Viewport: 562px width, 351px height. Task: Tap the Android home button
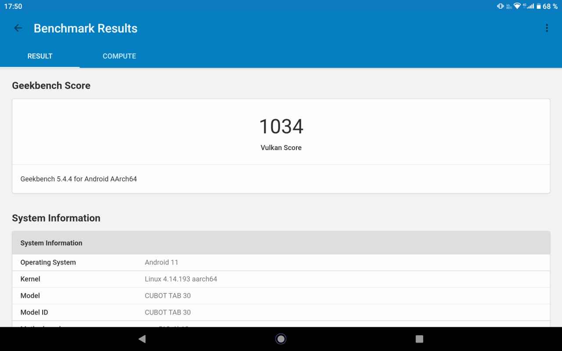[281, 339]
